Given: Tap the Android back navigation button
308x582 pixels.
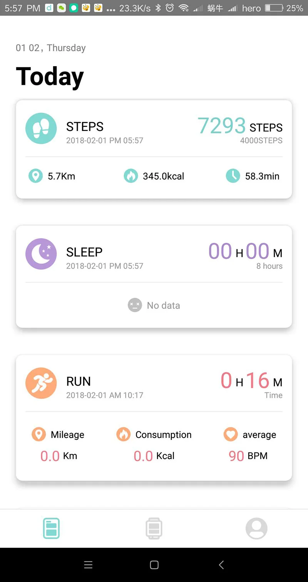Looking at the screenshot, I should tap(221, 565).
